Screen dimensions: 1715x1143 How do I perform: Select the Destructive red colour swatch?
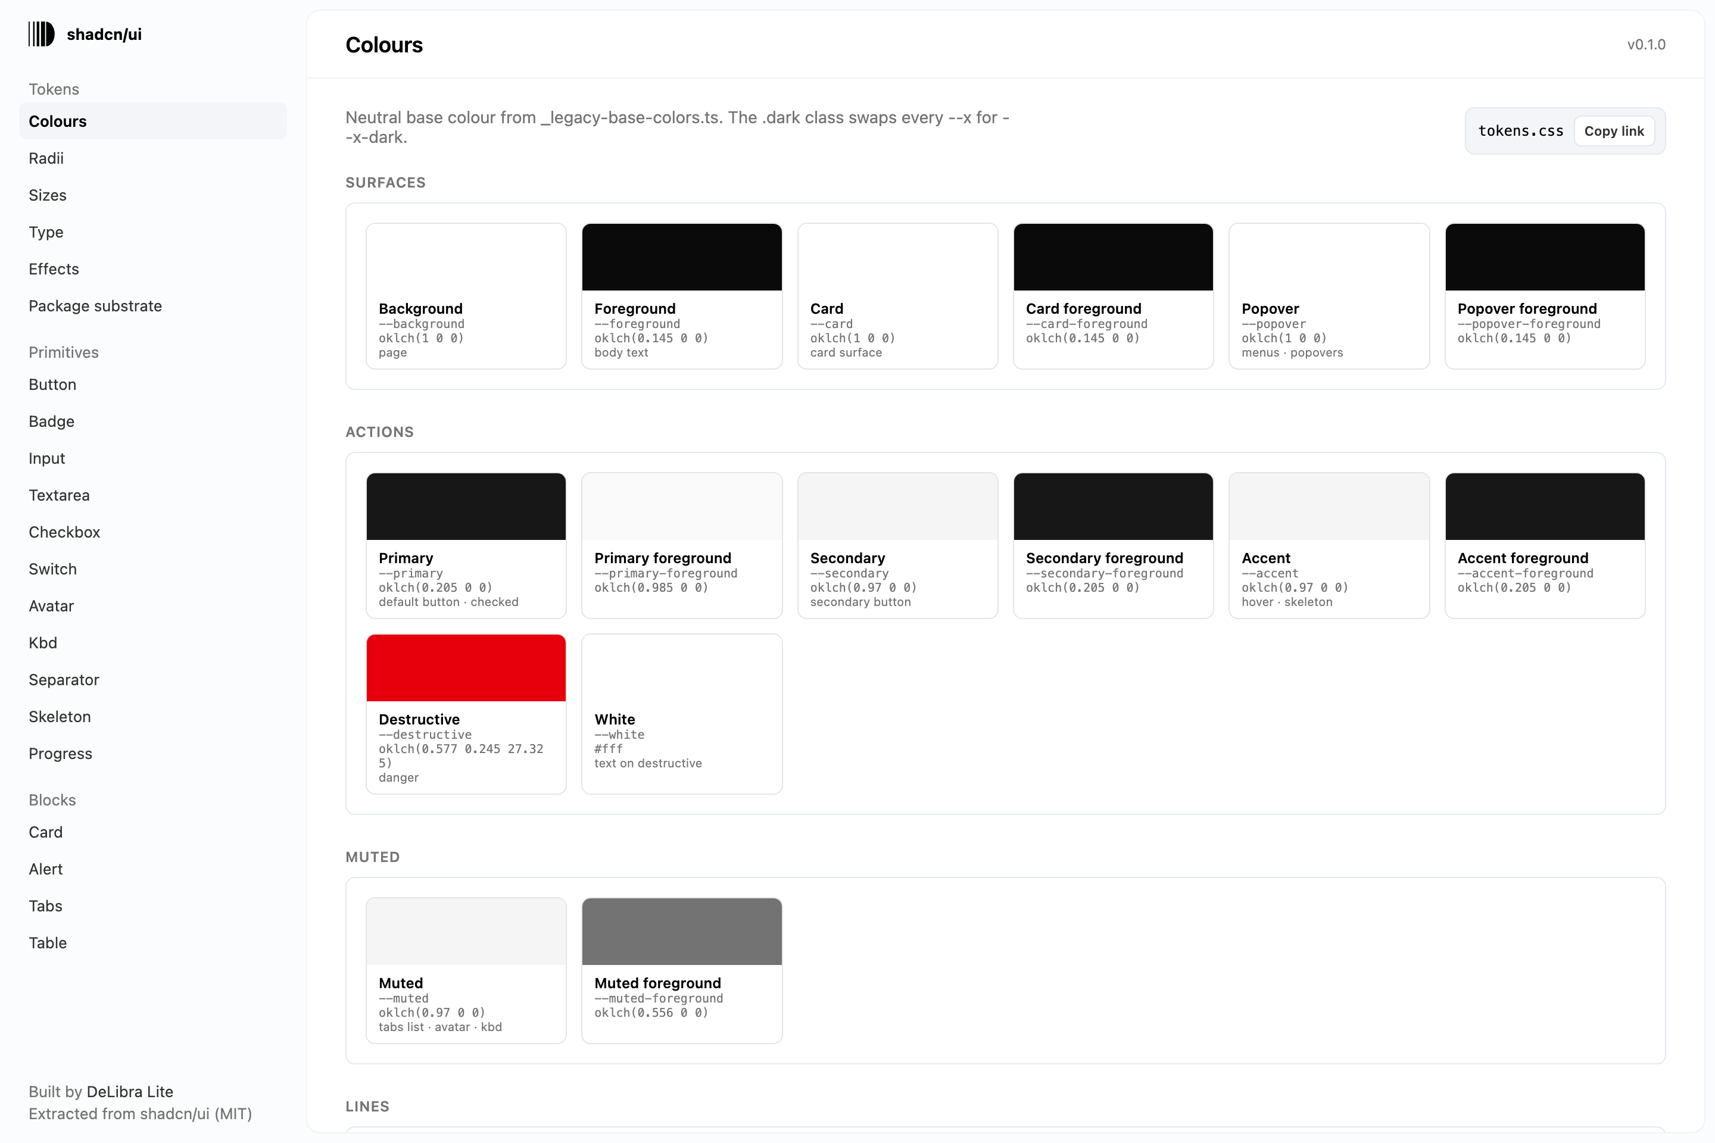466,668
